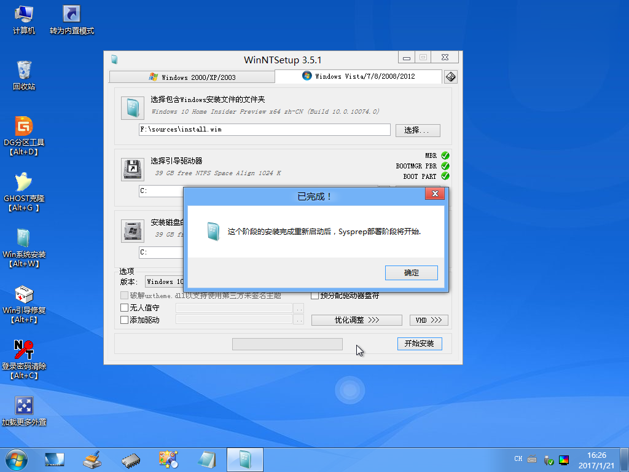Click the browse button beside 无人值守 field
This screenshot has width=629, height=472.
(299, 309)
